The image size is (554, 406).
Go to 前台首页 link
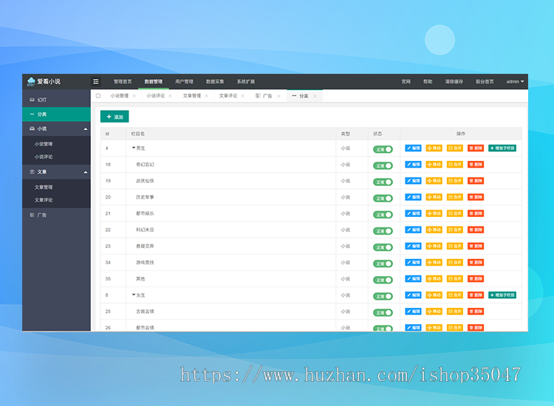[x=485, y=81]
